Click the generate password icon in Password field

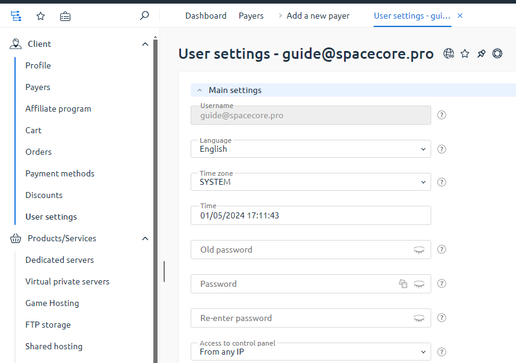click(x=404, y=284)
